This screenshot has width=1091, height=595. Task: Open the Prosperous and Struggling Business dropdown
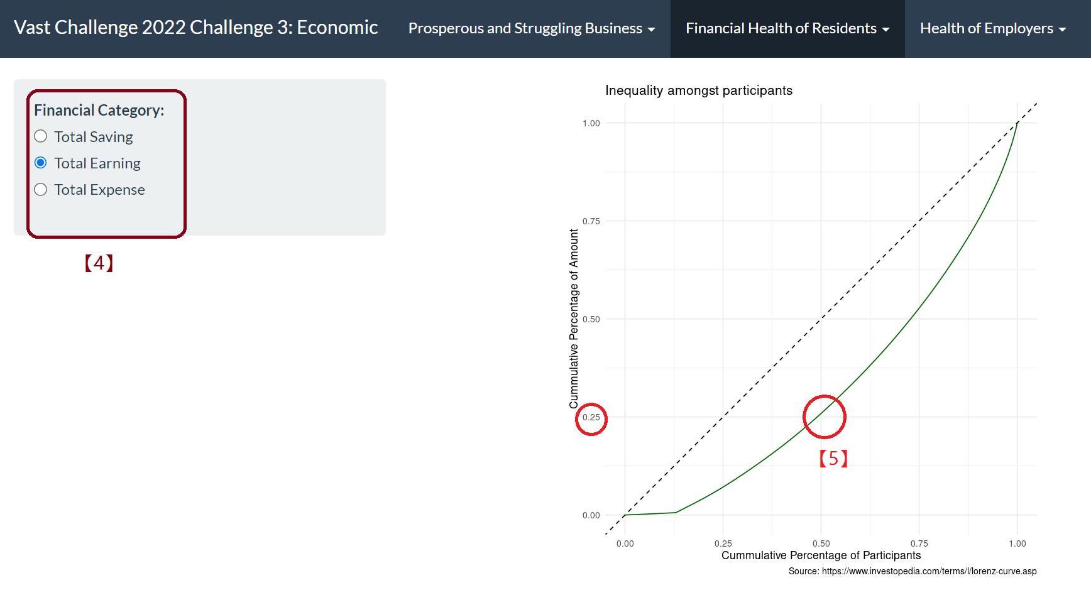(x=531, y=28)
